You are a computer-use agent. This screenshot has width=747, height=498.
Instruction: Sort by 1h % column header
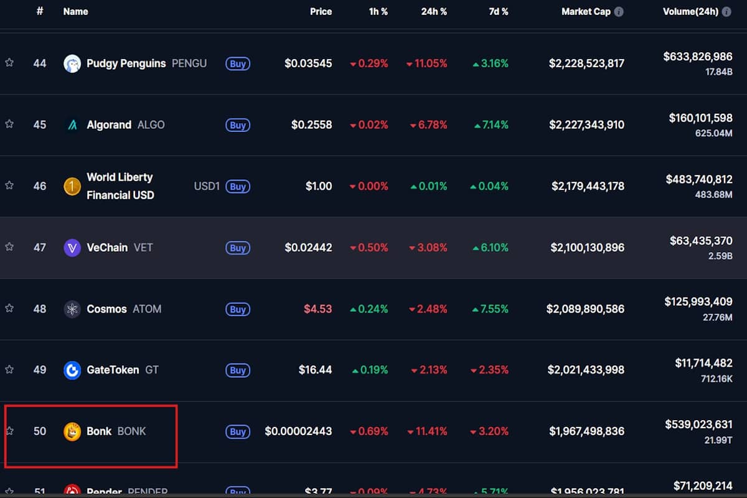[x=378, y=11]
